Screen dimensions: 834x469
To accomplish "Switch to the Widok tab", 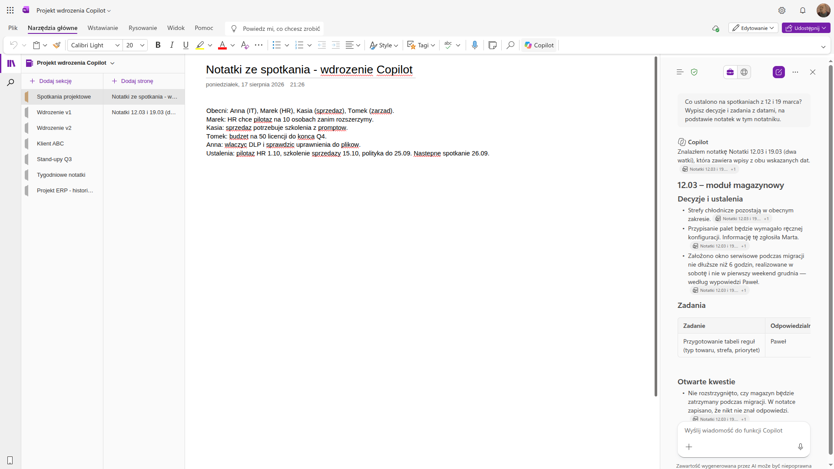I will click(176, 28).
